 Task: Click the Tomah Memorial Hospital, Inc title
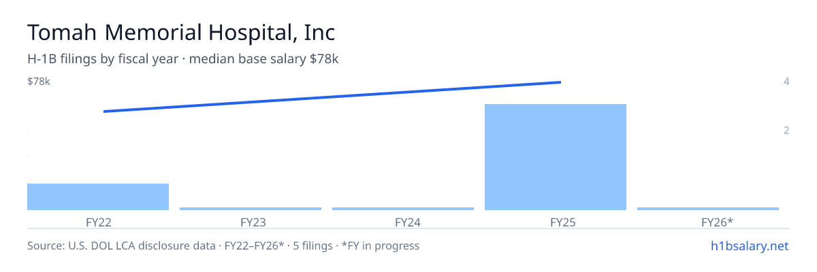point(181,33)
